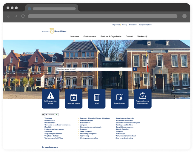194x153 pixels.
Task: Click the 'Waar bent u naar op zoek?' search field
Action: click(x=94, y=69)
